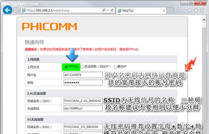The width and height of the screenshot is (209, 134).
Task: Close the PSG712 tab
Action: [x=164, y=11]
